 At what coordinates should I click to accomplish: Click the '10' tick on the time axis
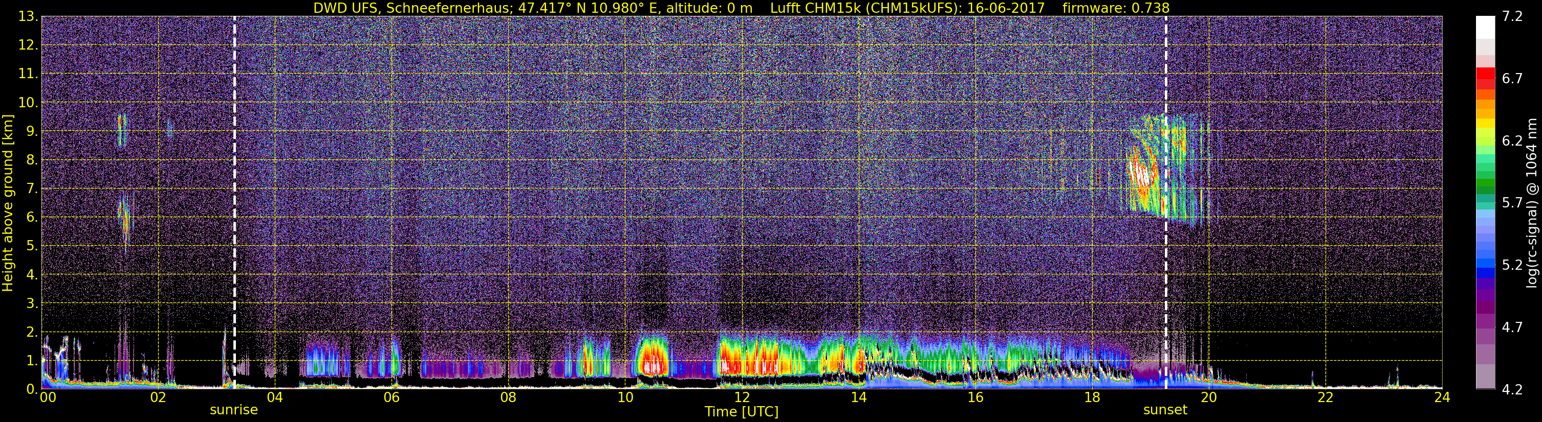tap(625, 398)
